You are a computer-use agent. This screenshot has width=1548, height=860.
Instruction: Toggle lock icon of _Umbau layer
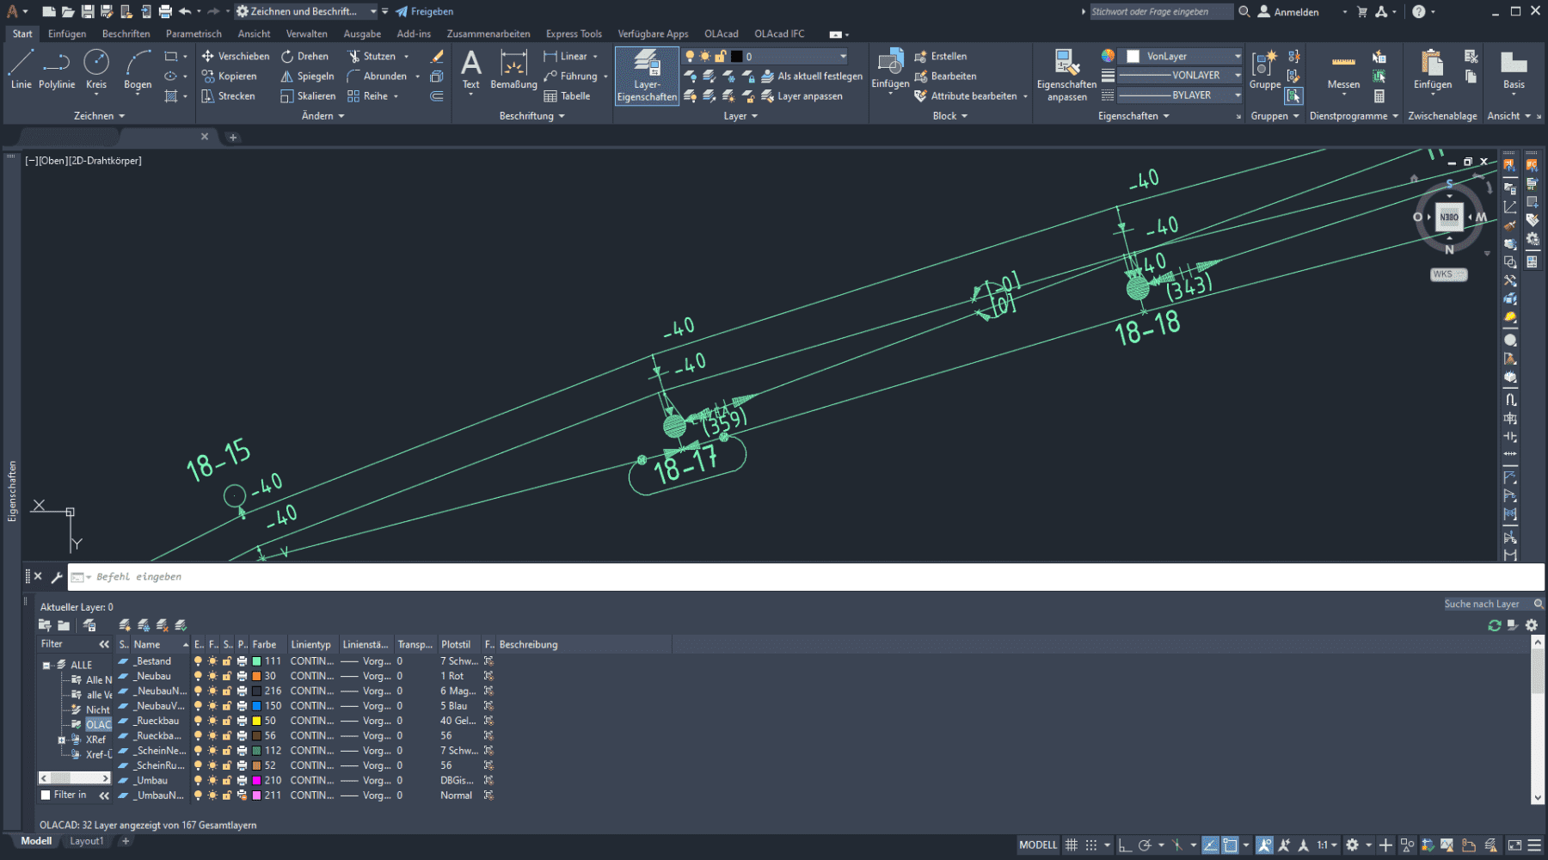click(x=227, y=781)
